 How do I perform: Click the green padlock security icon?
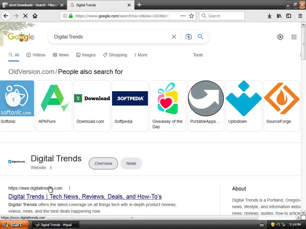[71, 16]
